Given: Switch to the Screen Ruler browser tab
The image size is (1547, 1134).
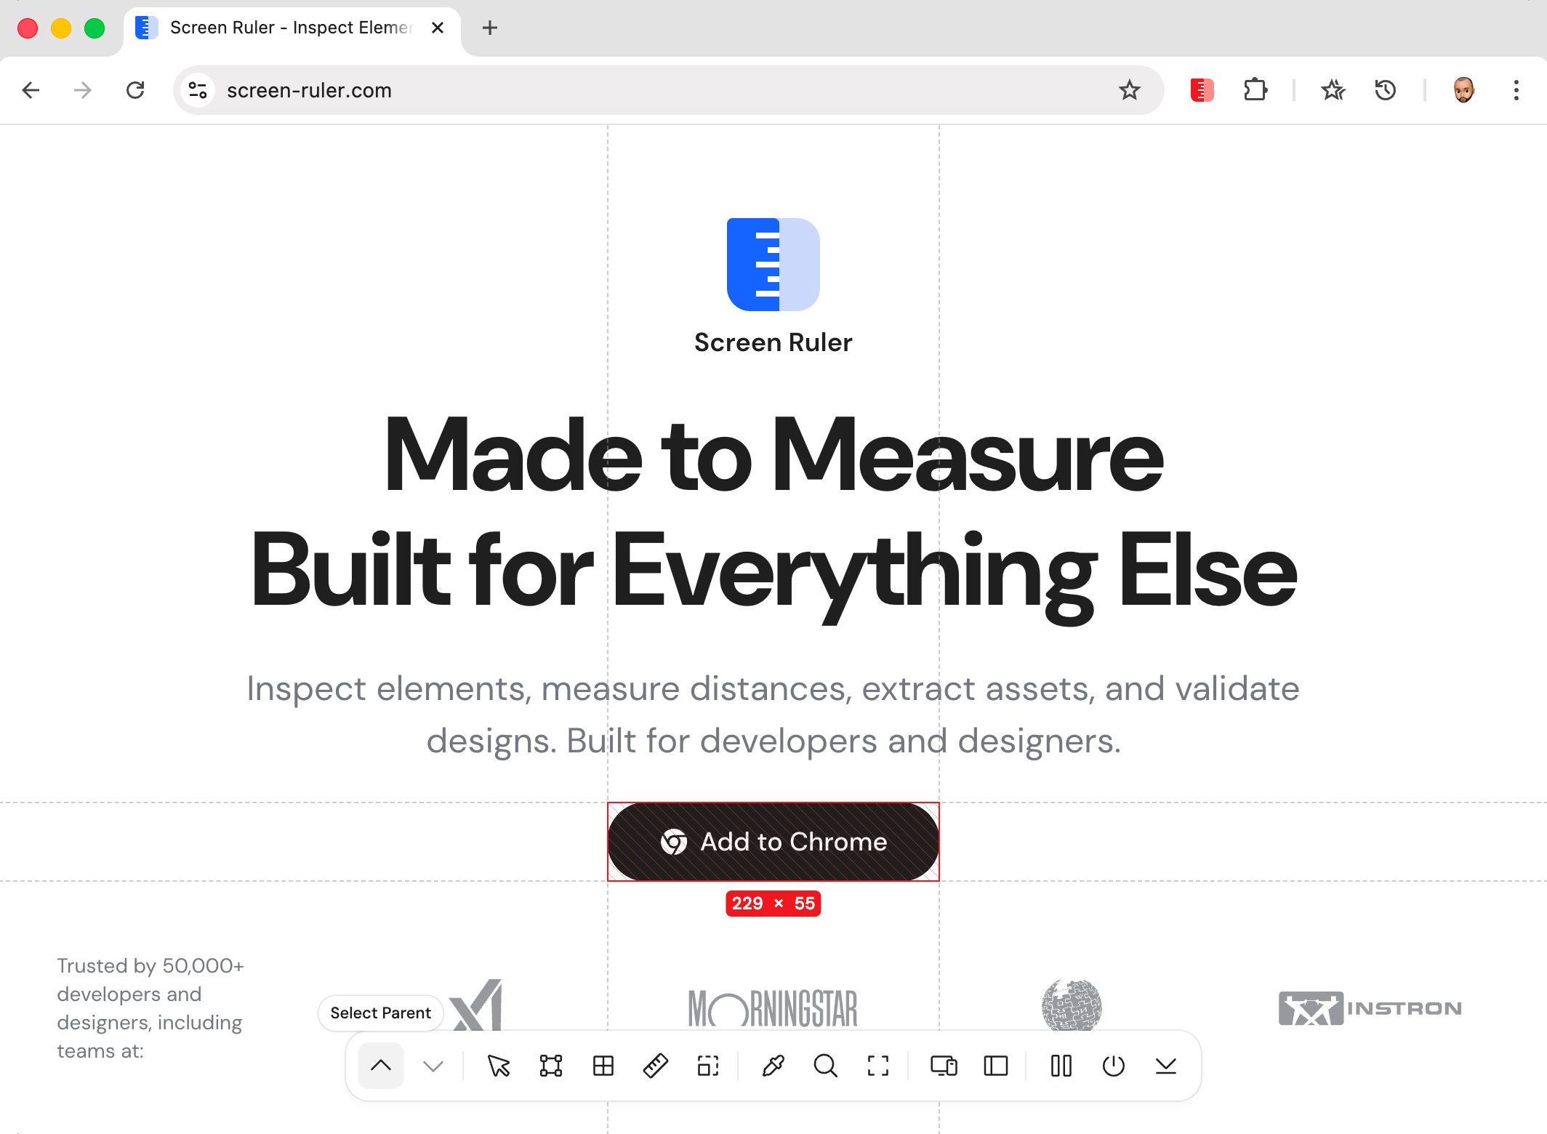Looking at the screenshot, I should tap(291, 29).
